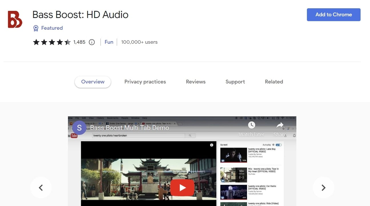The width and height of the screenshot is (370, 206).
Task: Open the info icon beside the rating count
Action: pos(91,42)
